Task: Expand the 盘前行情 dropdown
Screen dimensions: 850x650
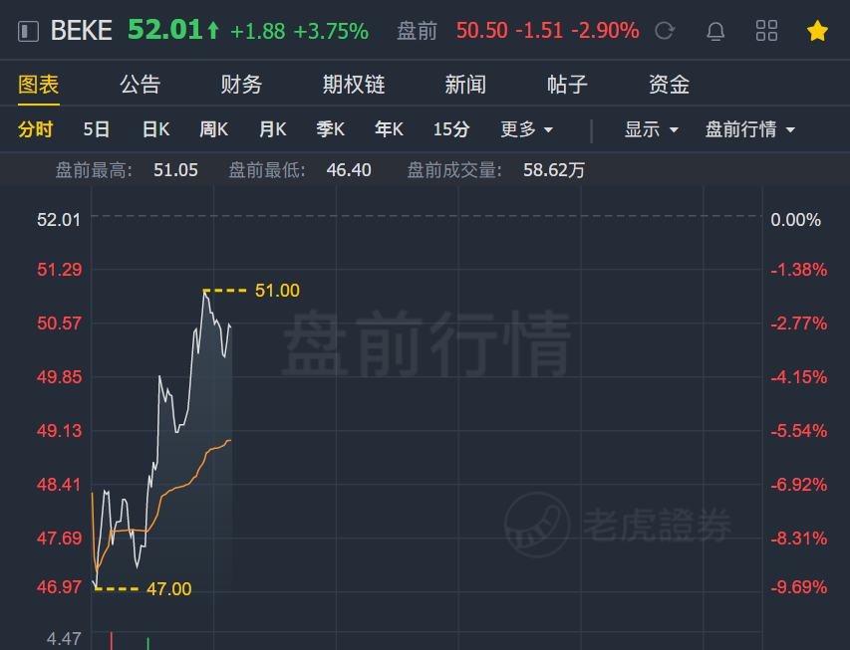Action: [x=749, y=129]
